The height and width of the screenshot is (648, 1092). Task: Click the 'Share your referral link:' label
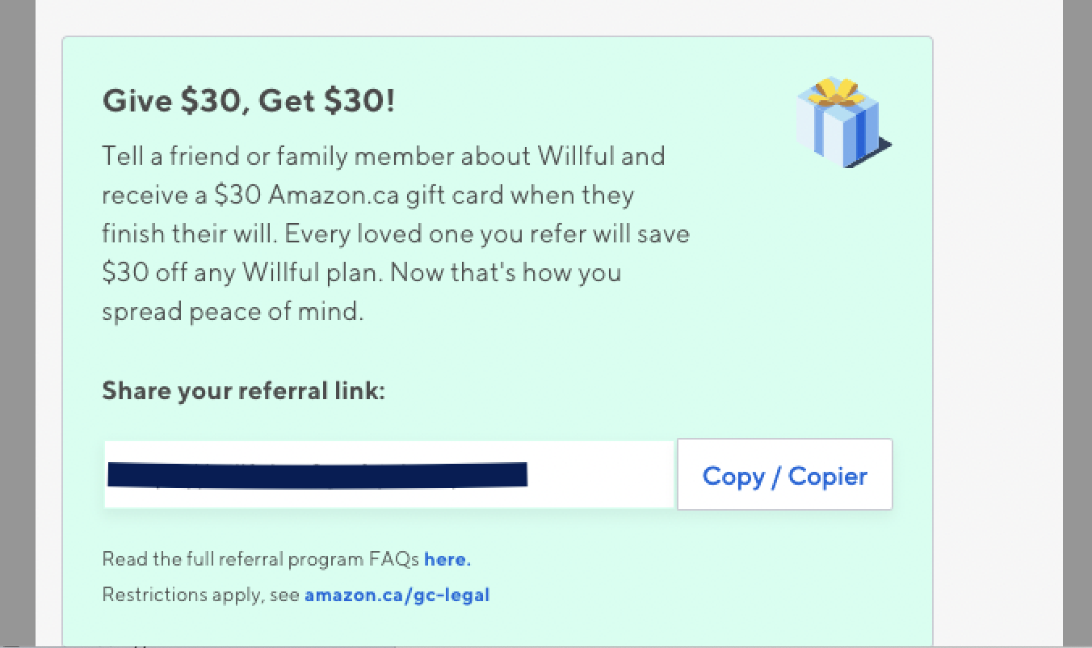pyautogui.click(x=243, y=391)
